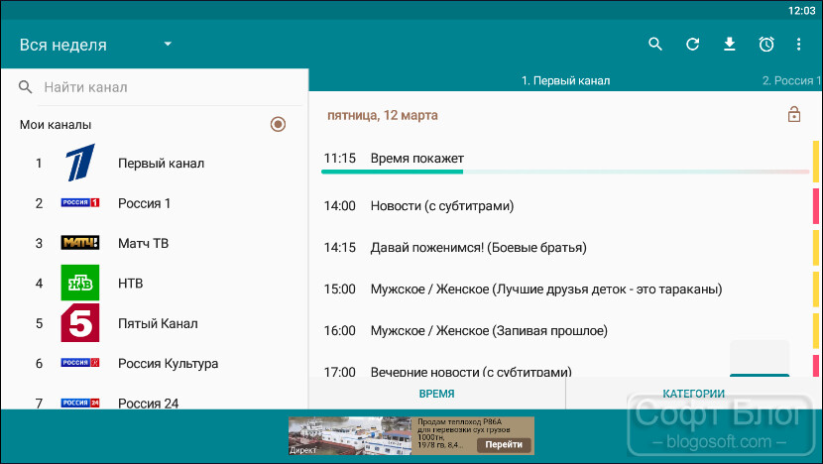This screenshot has width=823, height=464.
Task: Click the НТВ green logo
Action: coord(79,283)
